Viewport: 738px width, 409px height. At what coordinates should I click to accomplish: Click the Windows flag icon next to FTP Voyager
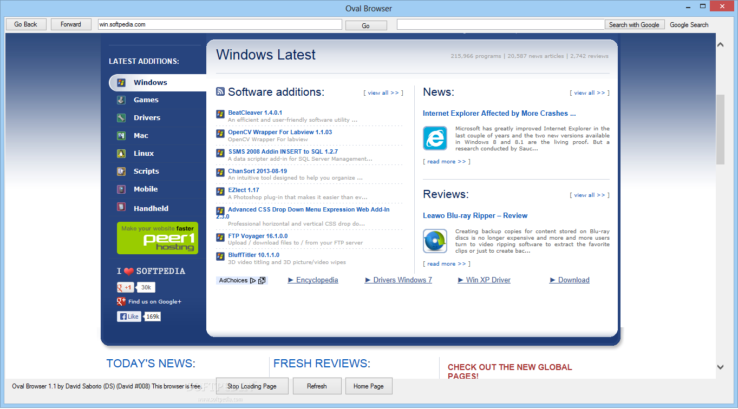[220, 237]
